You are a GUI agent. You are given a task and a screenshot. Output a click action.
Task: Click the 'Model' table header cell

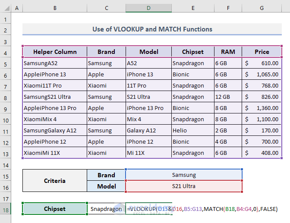point(149,52)
